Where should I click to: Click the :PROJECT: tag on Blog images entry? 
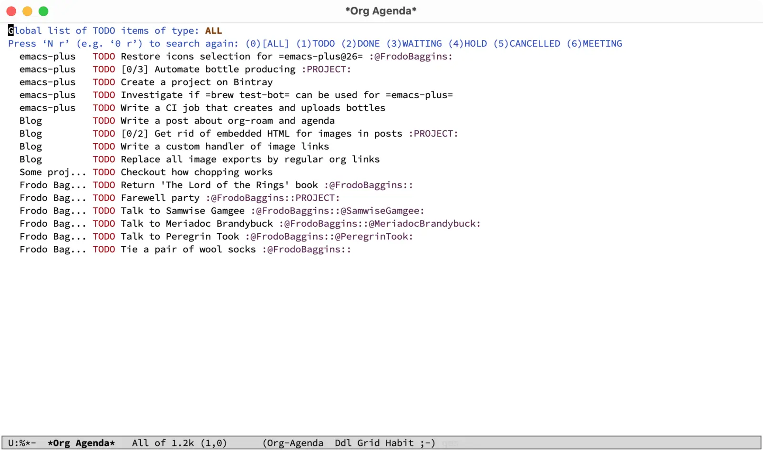(x=433, y=133)
